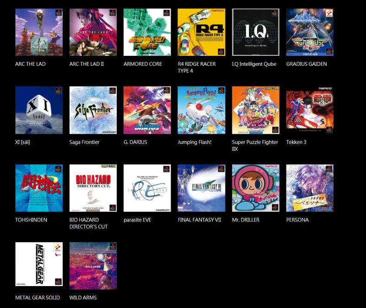Click the R4 RIDGE RACER TYPE 4 label
366x308 pixels.
click(197, 67)
